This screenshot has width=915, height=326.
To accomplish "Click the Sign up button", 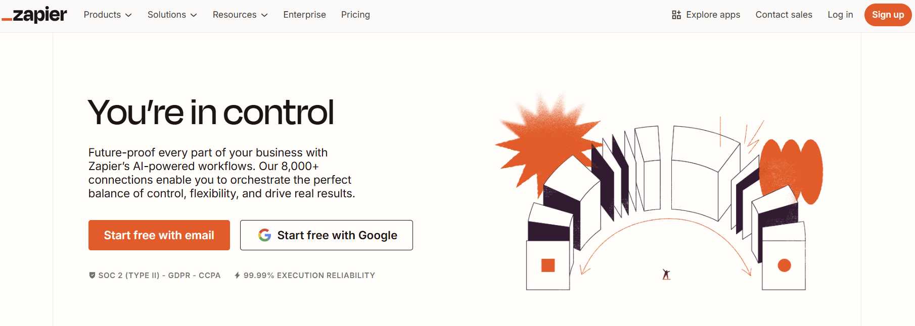I will pyautogui.click(x=888, y=15).
